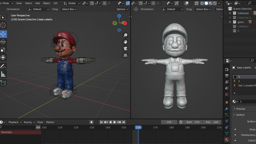Choose the Add Cube tool
The height and width of the screenshot is (144, 256).
point(3,83)
